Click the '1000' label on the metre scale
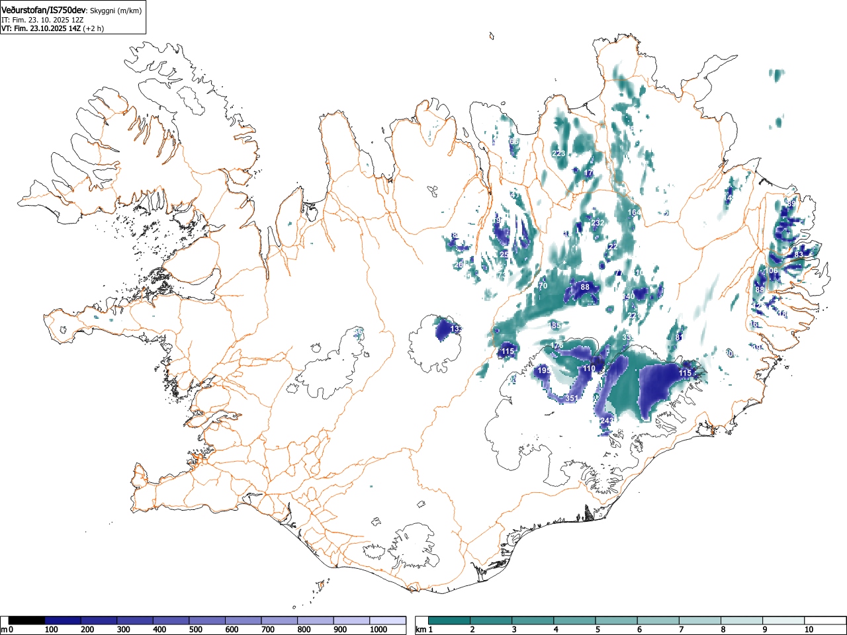 [x=379, y=630]
